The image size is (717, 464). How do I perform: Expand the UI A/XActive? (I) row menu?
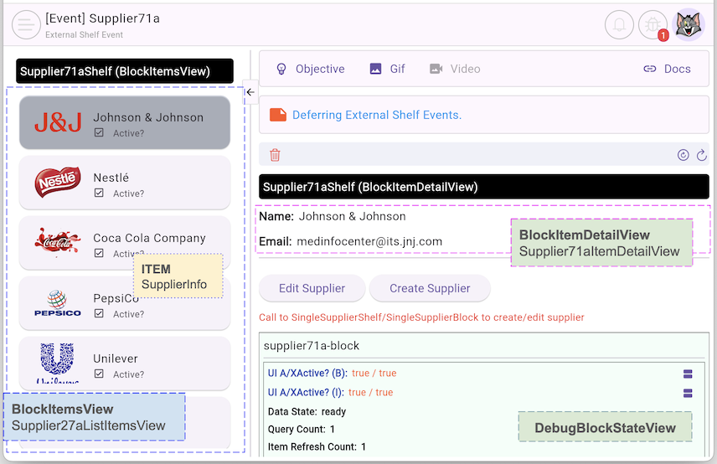click(688, 393)
